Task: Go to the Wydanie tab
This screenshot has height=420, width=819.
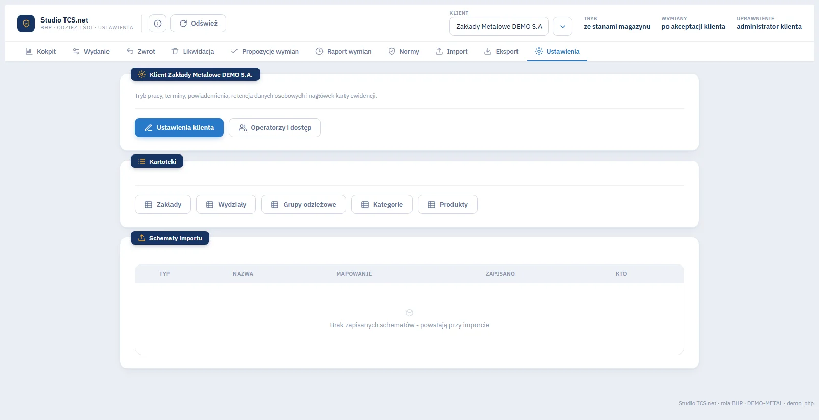Action: point(91,52)
